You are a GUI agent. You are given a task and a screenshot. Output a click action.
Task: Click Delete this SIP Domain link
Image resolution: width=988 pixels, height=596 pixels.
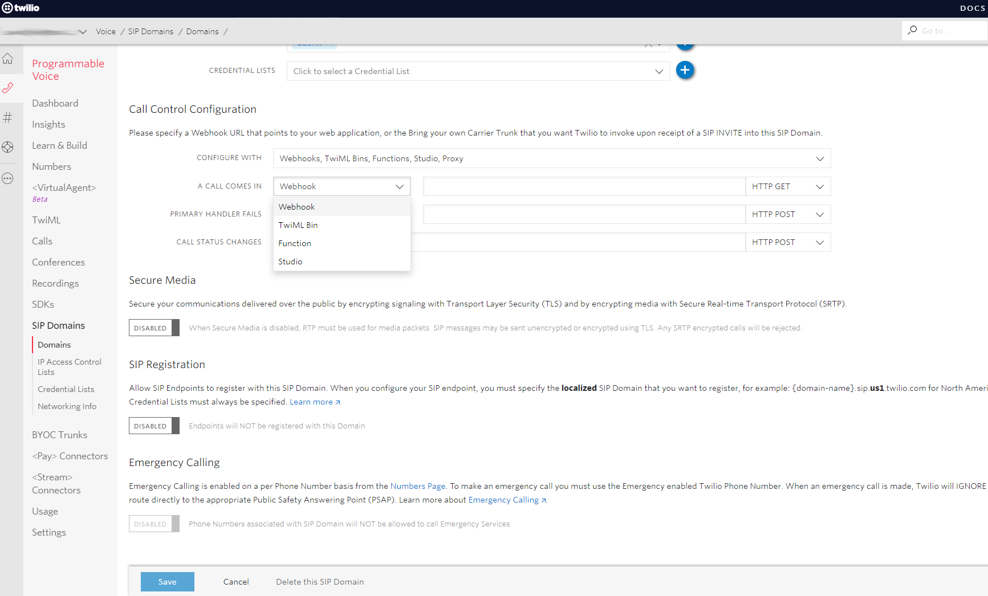click(320, 582)
